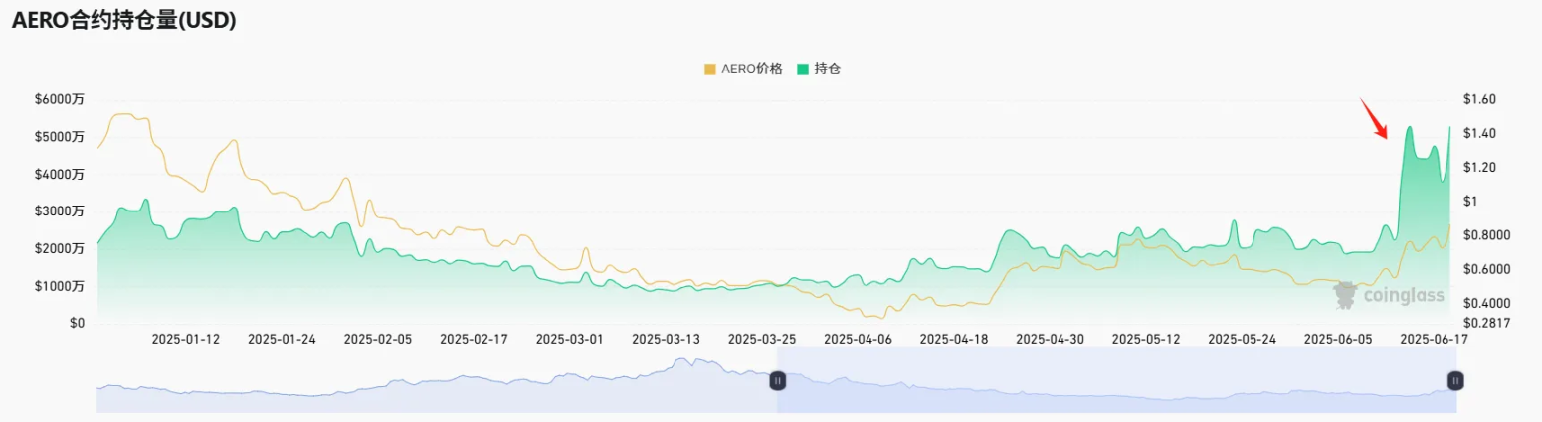Click the 持仓 legend label

pos(828,70)
